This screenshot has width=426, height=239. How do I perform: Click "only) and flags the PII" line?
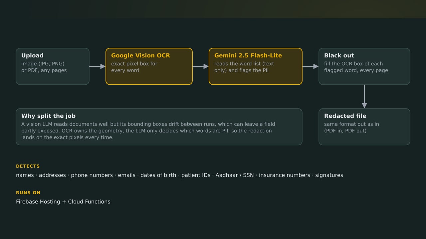241,70
